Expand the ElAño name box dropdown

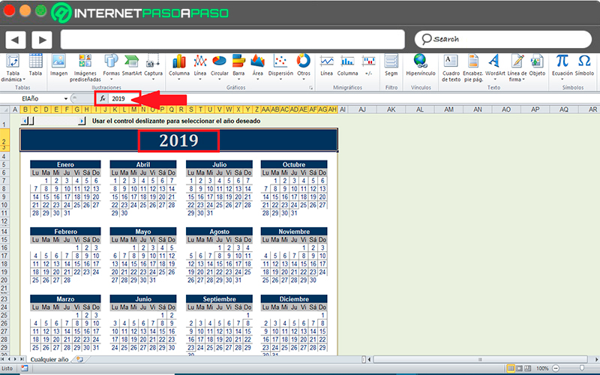tap(66, 99)
